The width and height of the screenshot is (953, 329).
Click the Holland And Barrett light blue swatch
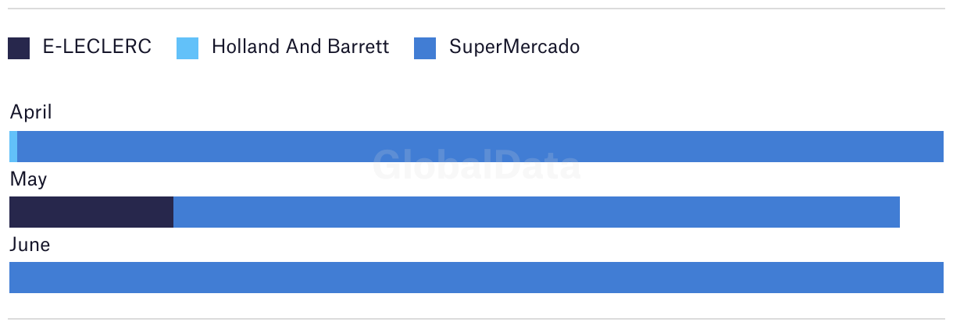pos(187,48)
